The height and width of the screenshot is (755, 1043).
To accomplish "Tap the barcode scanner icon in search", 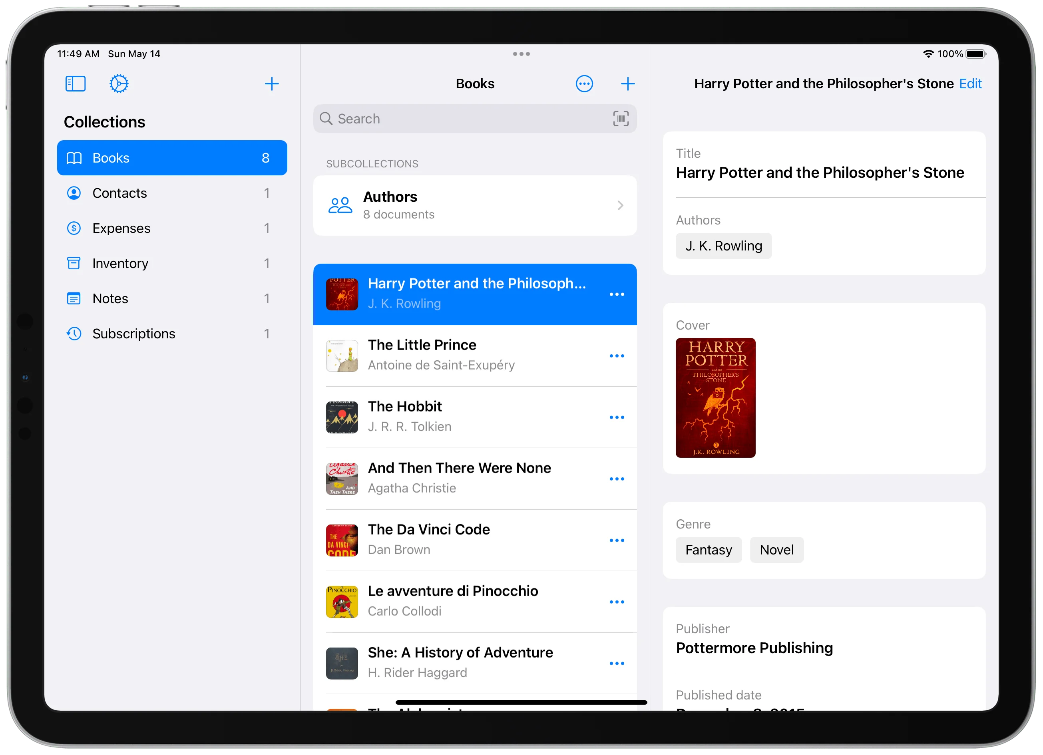I will 620,119.
